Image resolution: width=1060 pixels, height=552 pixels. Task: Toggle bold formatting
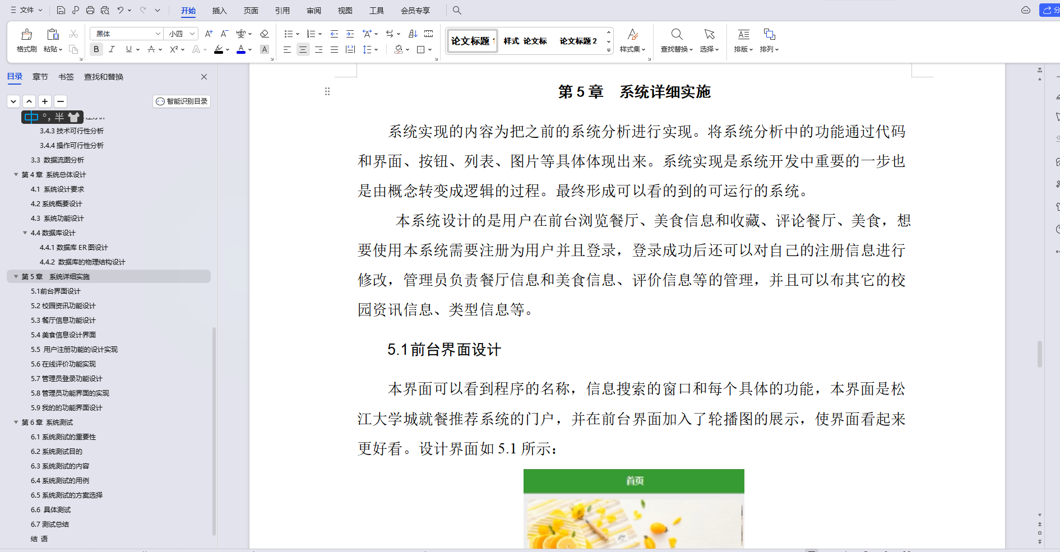(96, 49)
